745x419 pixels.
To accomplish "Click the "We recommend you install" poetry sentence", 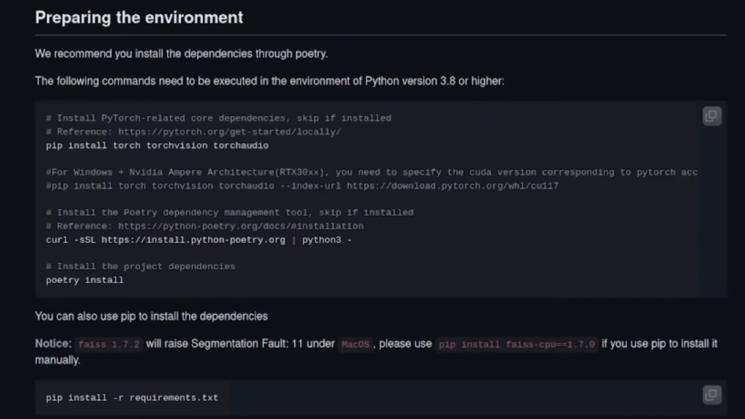I will 181,54.
